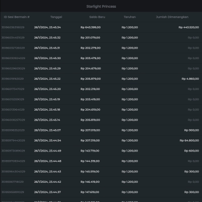
Task: Select the date 26/1/2024, 23.45.18
Action: pyautogui.click(x=47, y=110)
